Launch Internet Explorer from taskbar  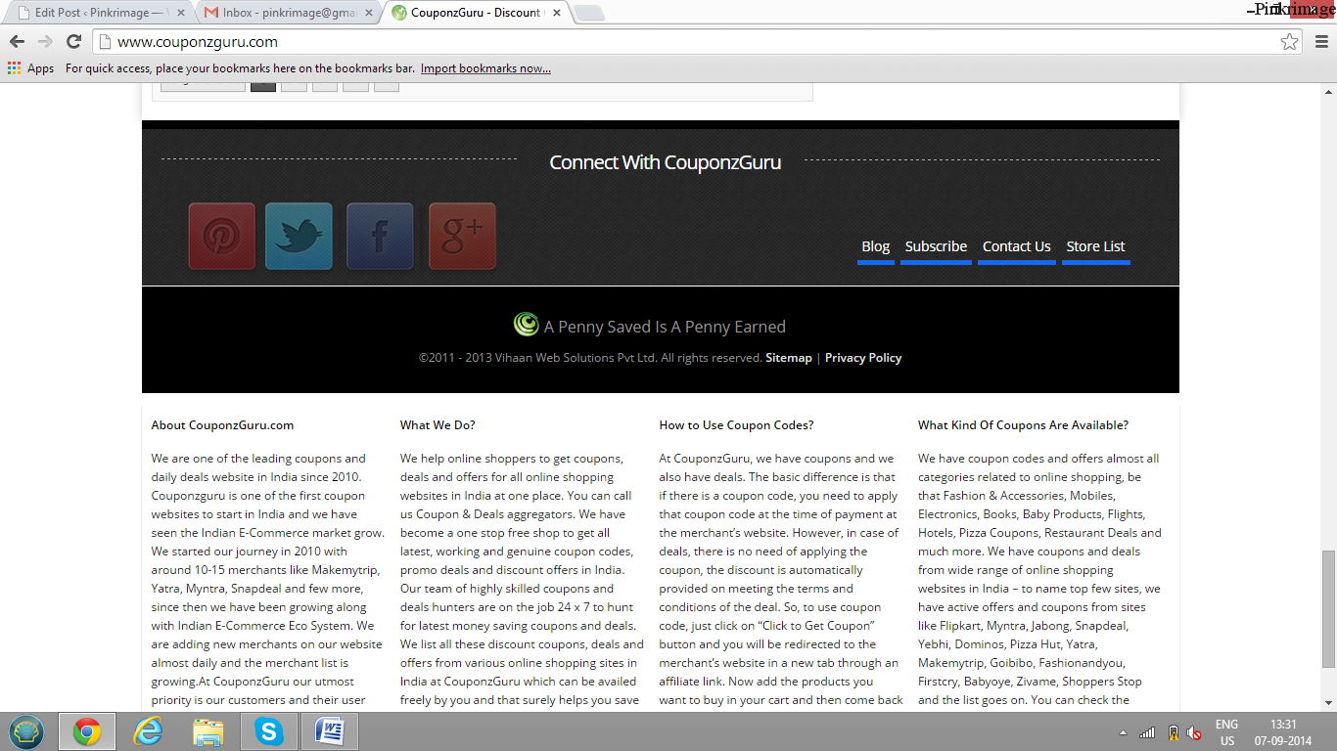[148, 731]
